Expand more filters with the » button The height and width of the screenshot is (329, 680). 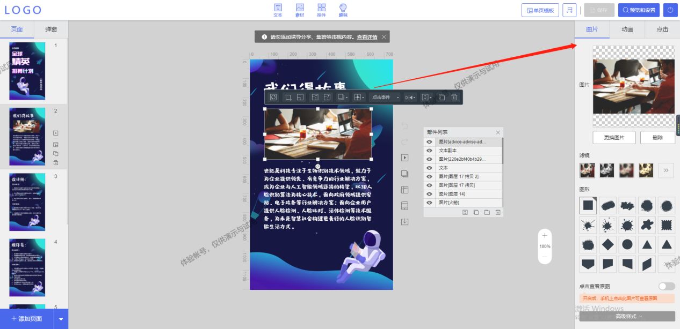tap(666, 170)
